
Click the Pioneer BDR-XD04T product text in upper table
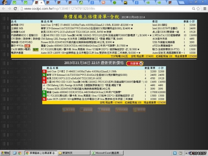click(x=78, y=42)
